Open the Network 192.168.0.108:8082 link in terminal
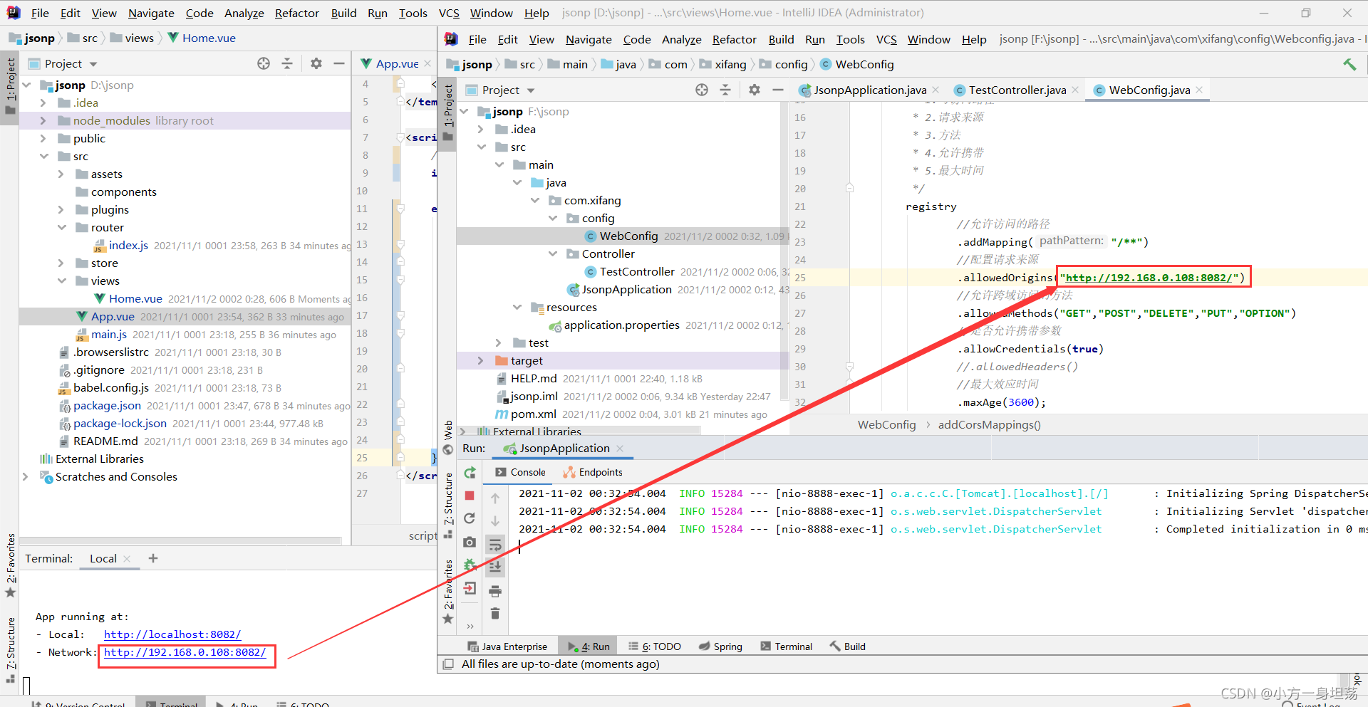The image size is (1368, 707). click(x=185, y=652)
